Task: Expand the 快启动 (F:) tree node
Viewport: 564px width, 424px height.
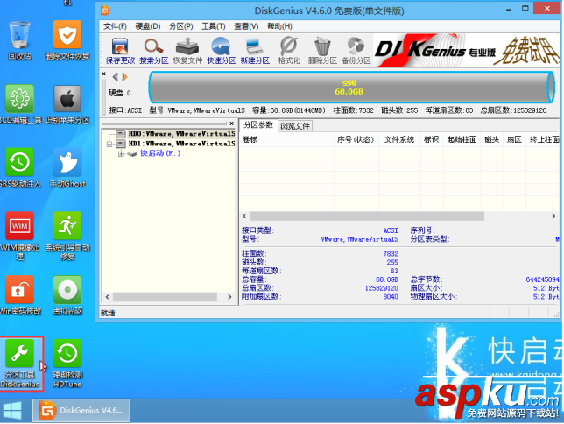Action: [121, 153]
